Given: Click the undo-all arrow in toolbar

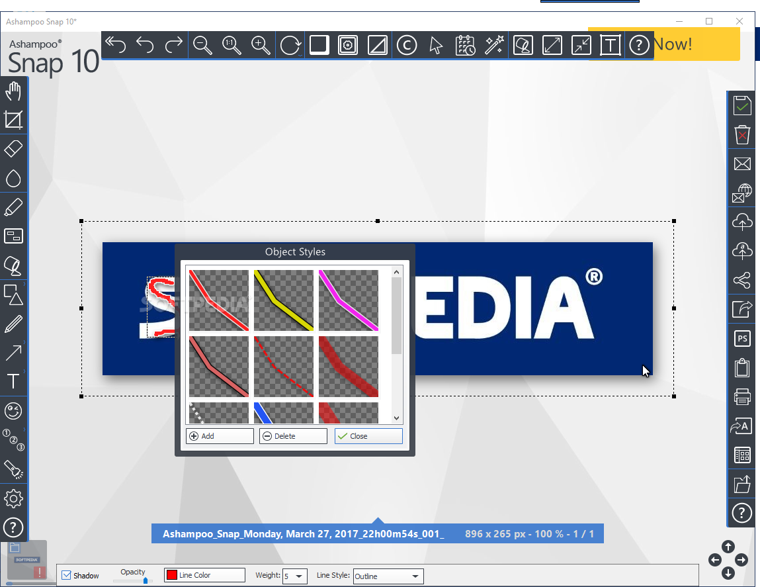Looking at the screenshot, I should (115, 45).
